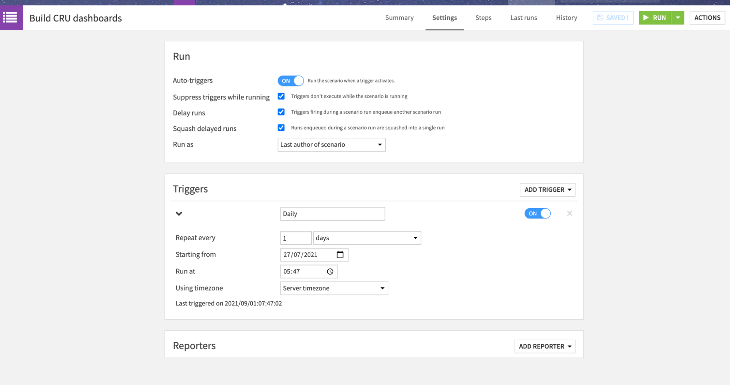Switch to the Summary tab
The height and width of the screenshot is (385, 730).
[399, 18]
